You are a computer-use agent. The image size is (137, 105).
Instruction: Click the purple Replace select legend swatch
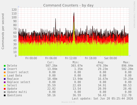5,82
